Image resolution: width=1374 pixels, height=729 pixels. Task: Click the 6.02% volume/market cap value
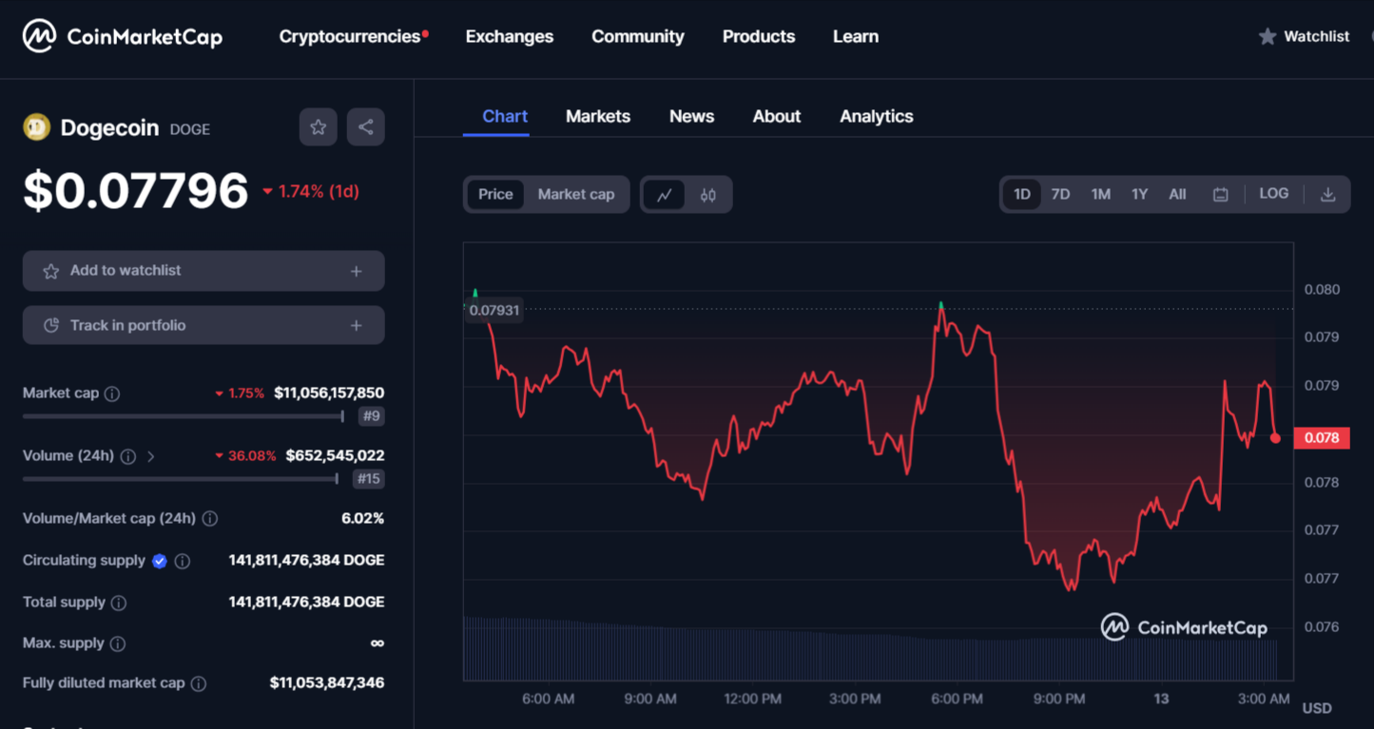(362, 518)
